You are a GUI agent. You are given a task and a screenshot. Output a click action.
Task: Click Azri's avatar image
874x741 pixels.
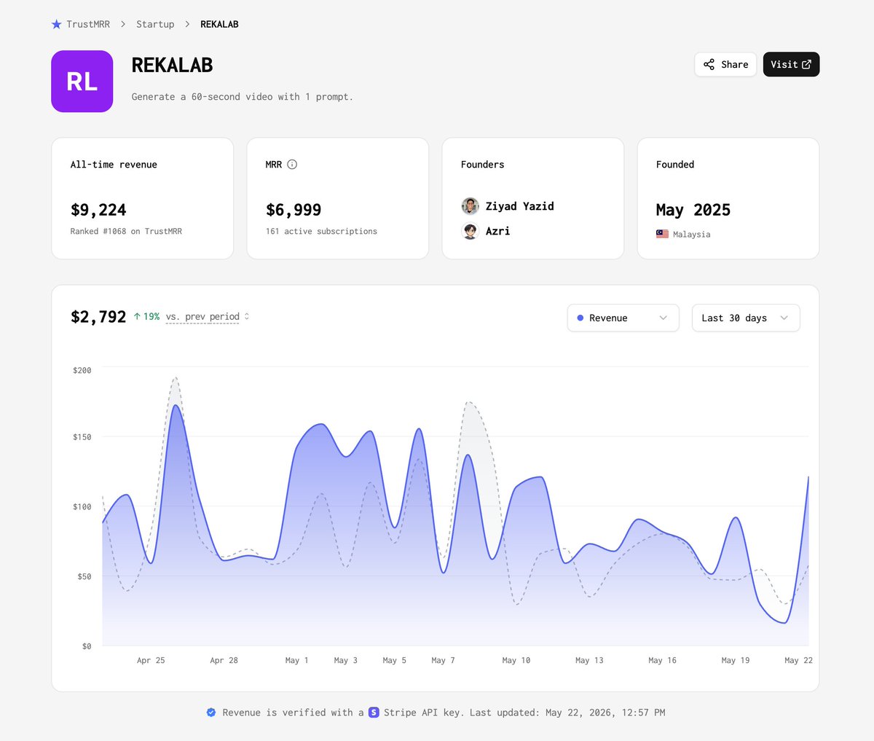470,231
